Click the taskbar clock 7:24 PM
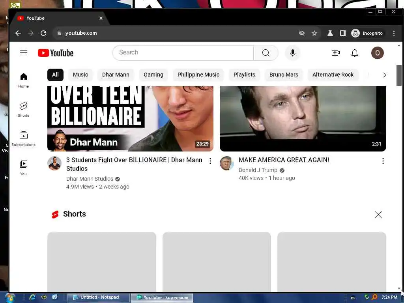 (x=389, y=297)
